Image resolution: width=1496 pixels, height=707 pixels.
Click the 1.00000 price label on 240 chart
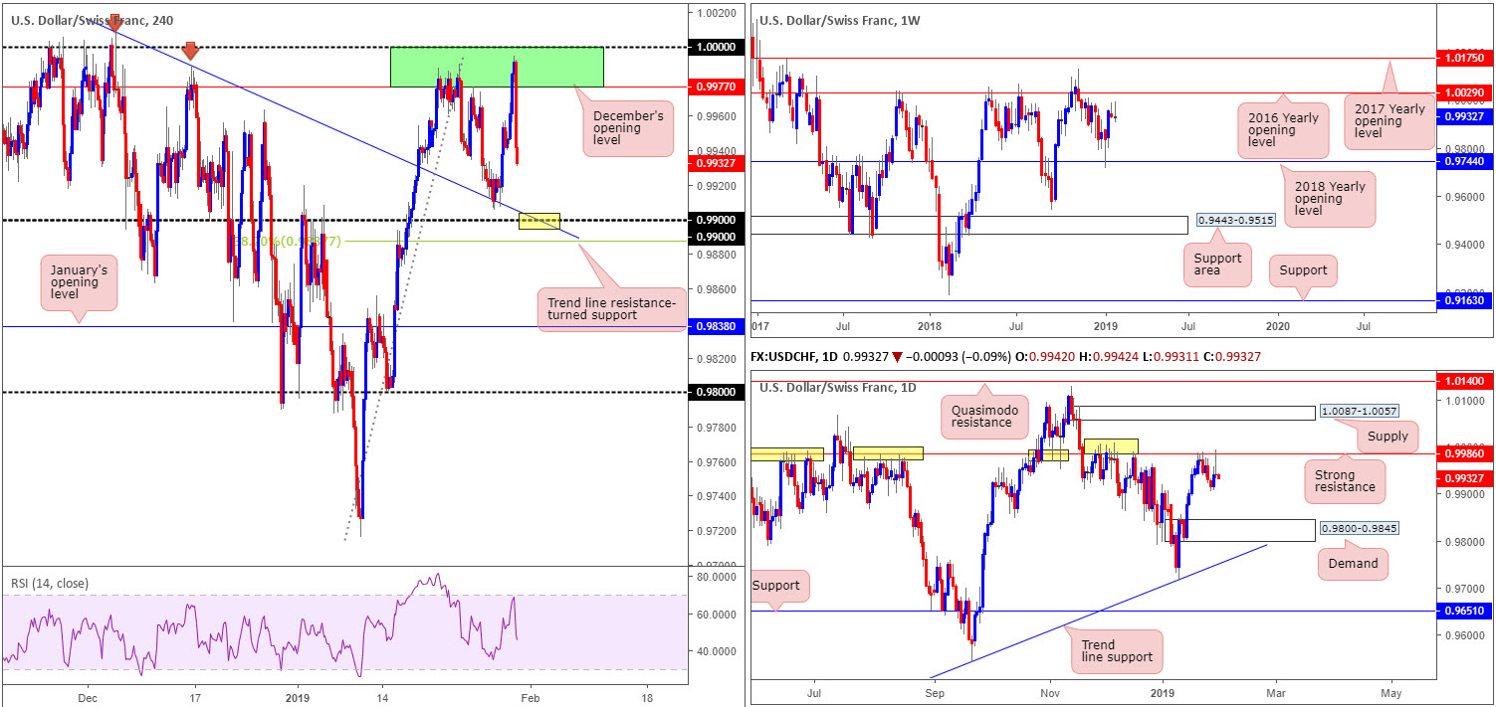point(716,47)
